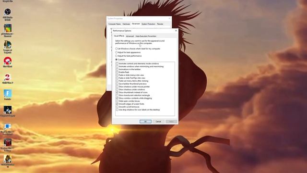Enable Animations in the taskbar checkbox
307x173 pixels.
[117, 69]
